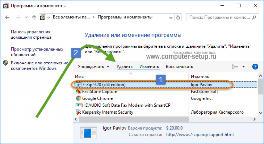
Task: Select Google Chrome in the list
Action: [97, 98]
